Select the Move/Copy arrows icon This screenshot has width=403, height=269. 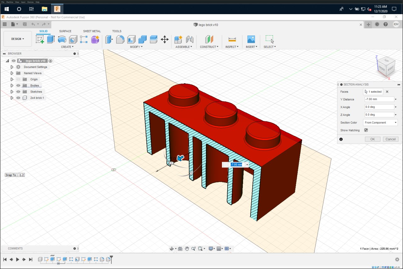click(165, 39)
